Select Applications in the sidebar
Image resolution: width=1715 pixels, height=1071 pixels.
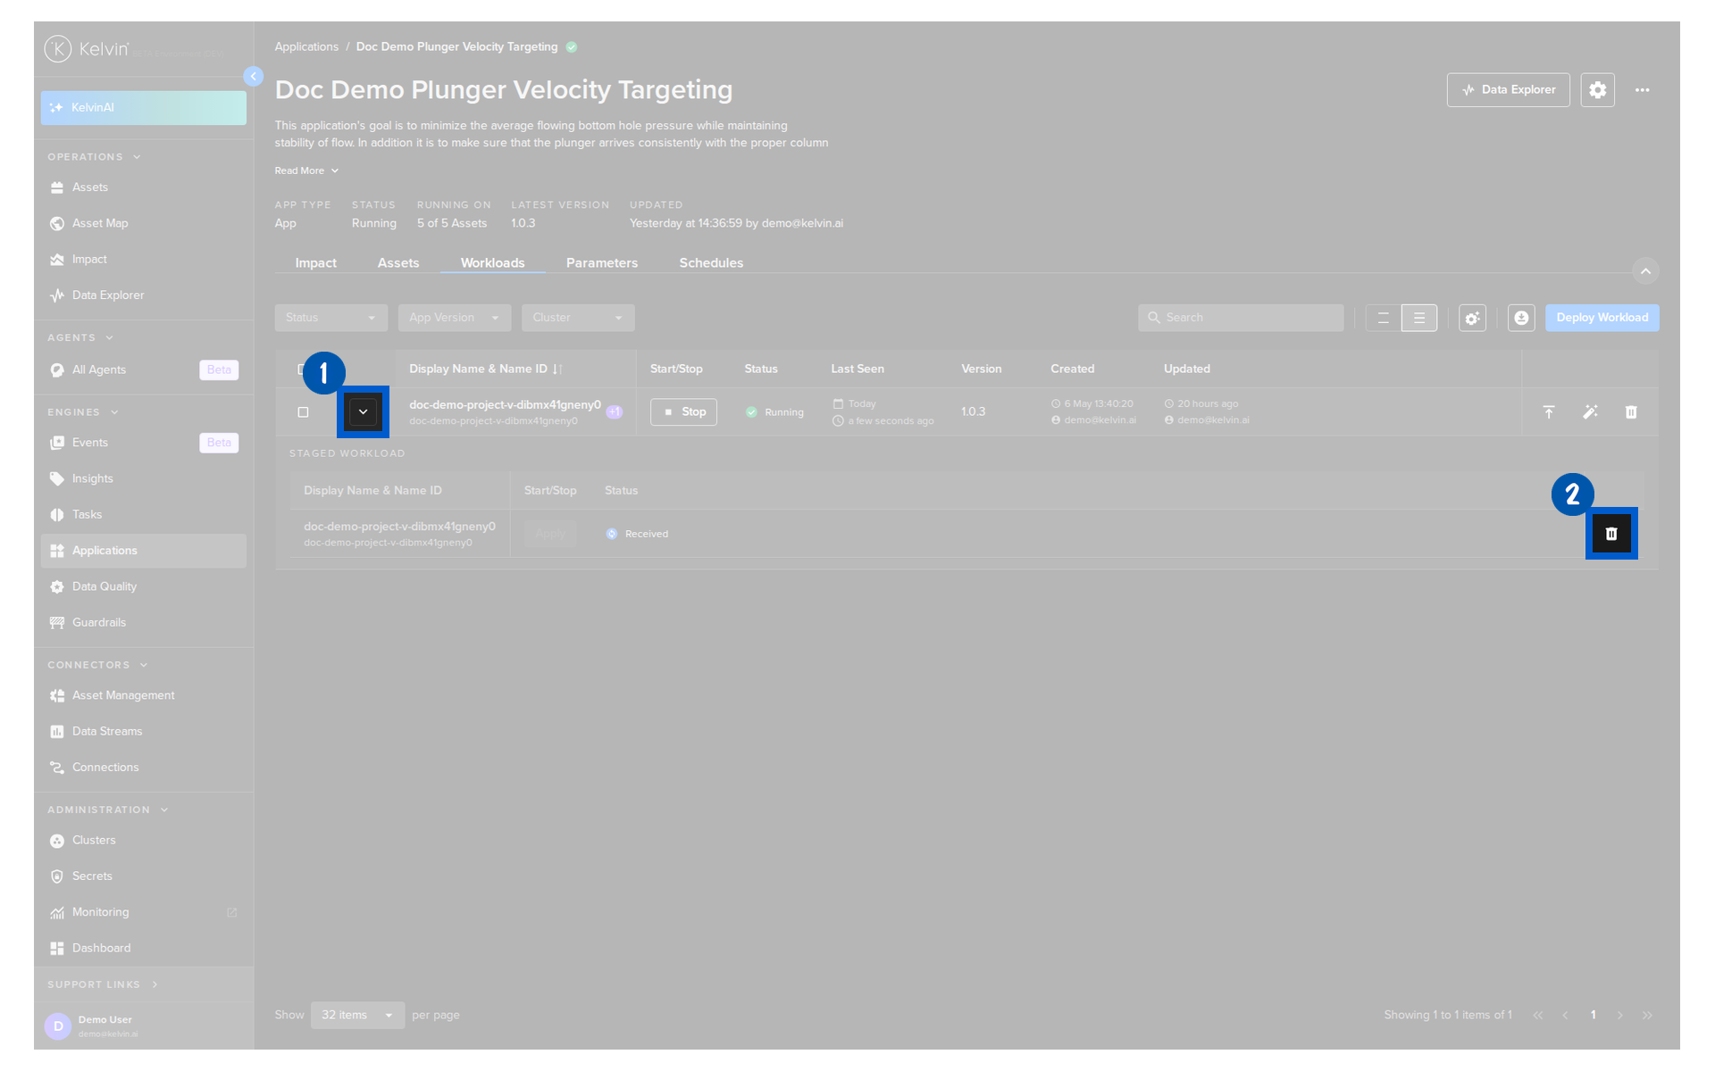tap(143, 551)
